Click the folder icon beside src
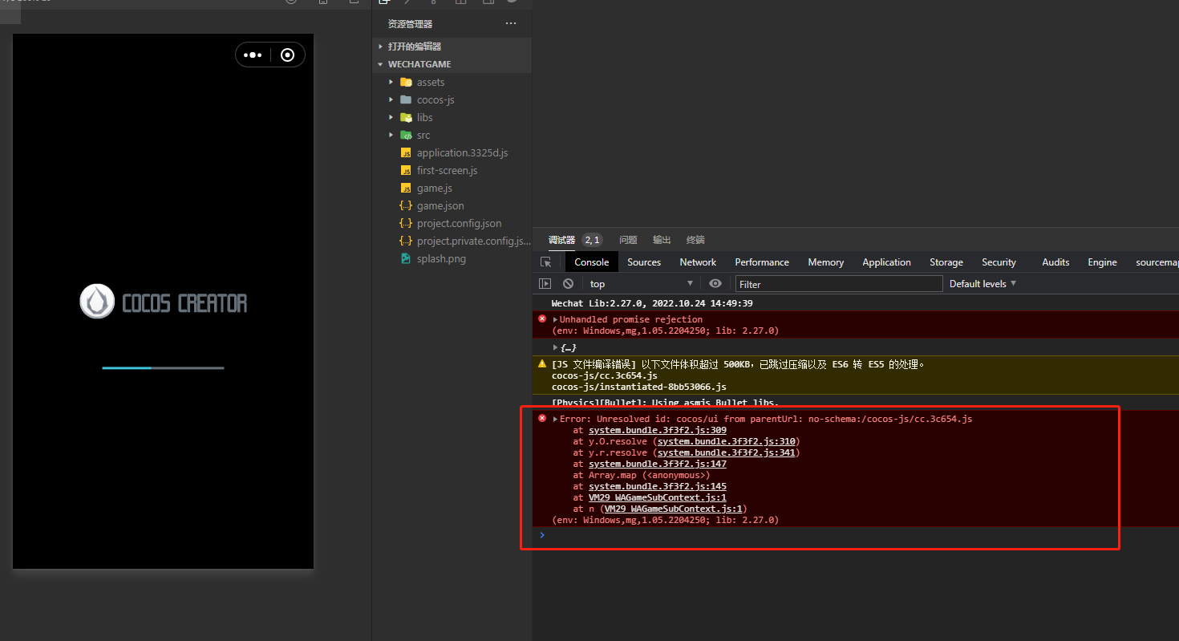Viewport: 1179px width, 641px height. click(x=406, y=135)
